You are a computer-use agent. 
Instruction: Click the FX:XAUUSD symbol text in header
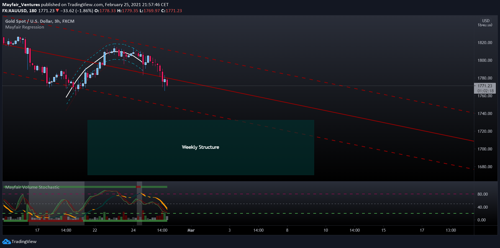tap(14, 11)
